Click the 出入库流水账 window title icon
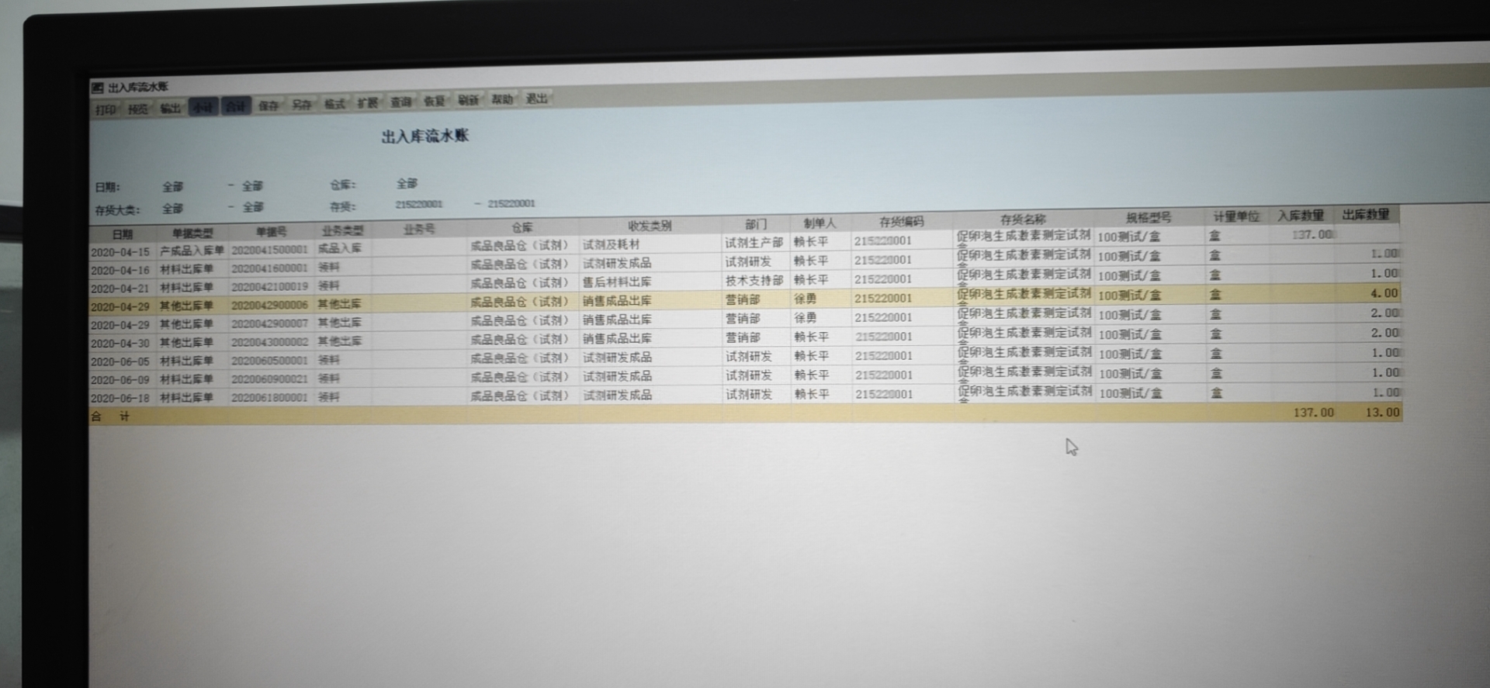This screenshot has height=688, width=1490. [97, 88]
